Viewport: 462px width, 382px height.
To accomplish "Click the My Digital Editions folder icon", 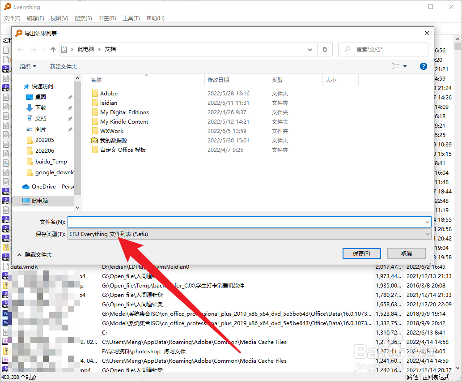I will (95, 112).
